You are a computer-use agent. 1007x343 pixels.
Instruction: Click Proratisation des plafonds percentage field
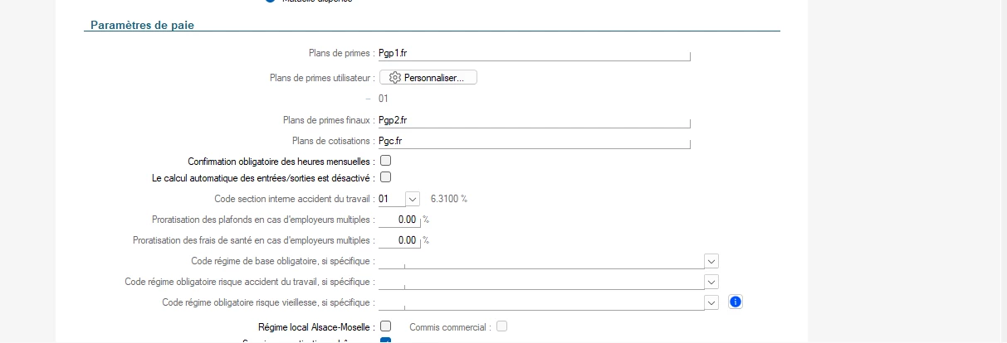(398, 220)
